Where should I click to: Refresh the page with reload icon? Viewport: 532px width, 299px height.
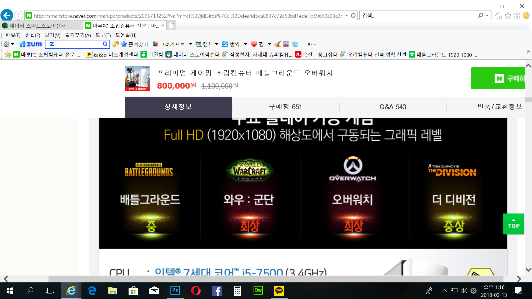click(x=353, y=16)
